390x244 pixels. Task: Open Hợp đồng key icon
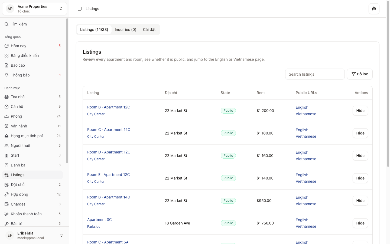pyautogui.click(x=6, y=194)
